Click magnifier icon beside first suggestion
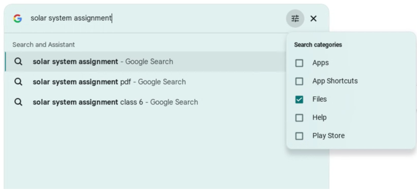This screenshot has width=417, height=190. pyautogui.click(x=18, y=61)
